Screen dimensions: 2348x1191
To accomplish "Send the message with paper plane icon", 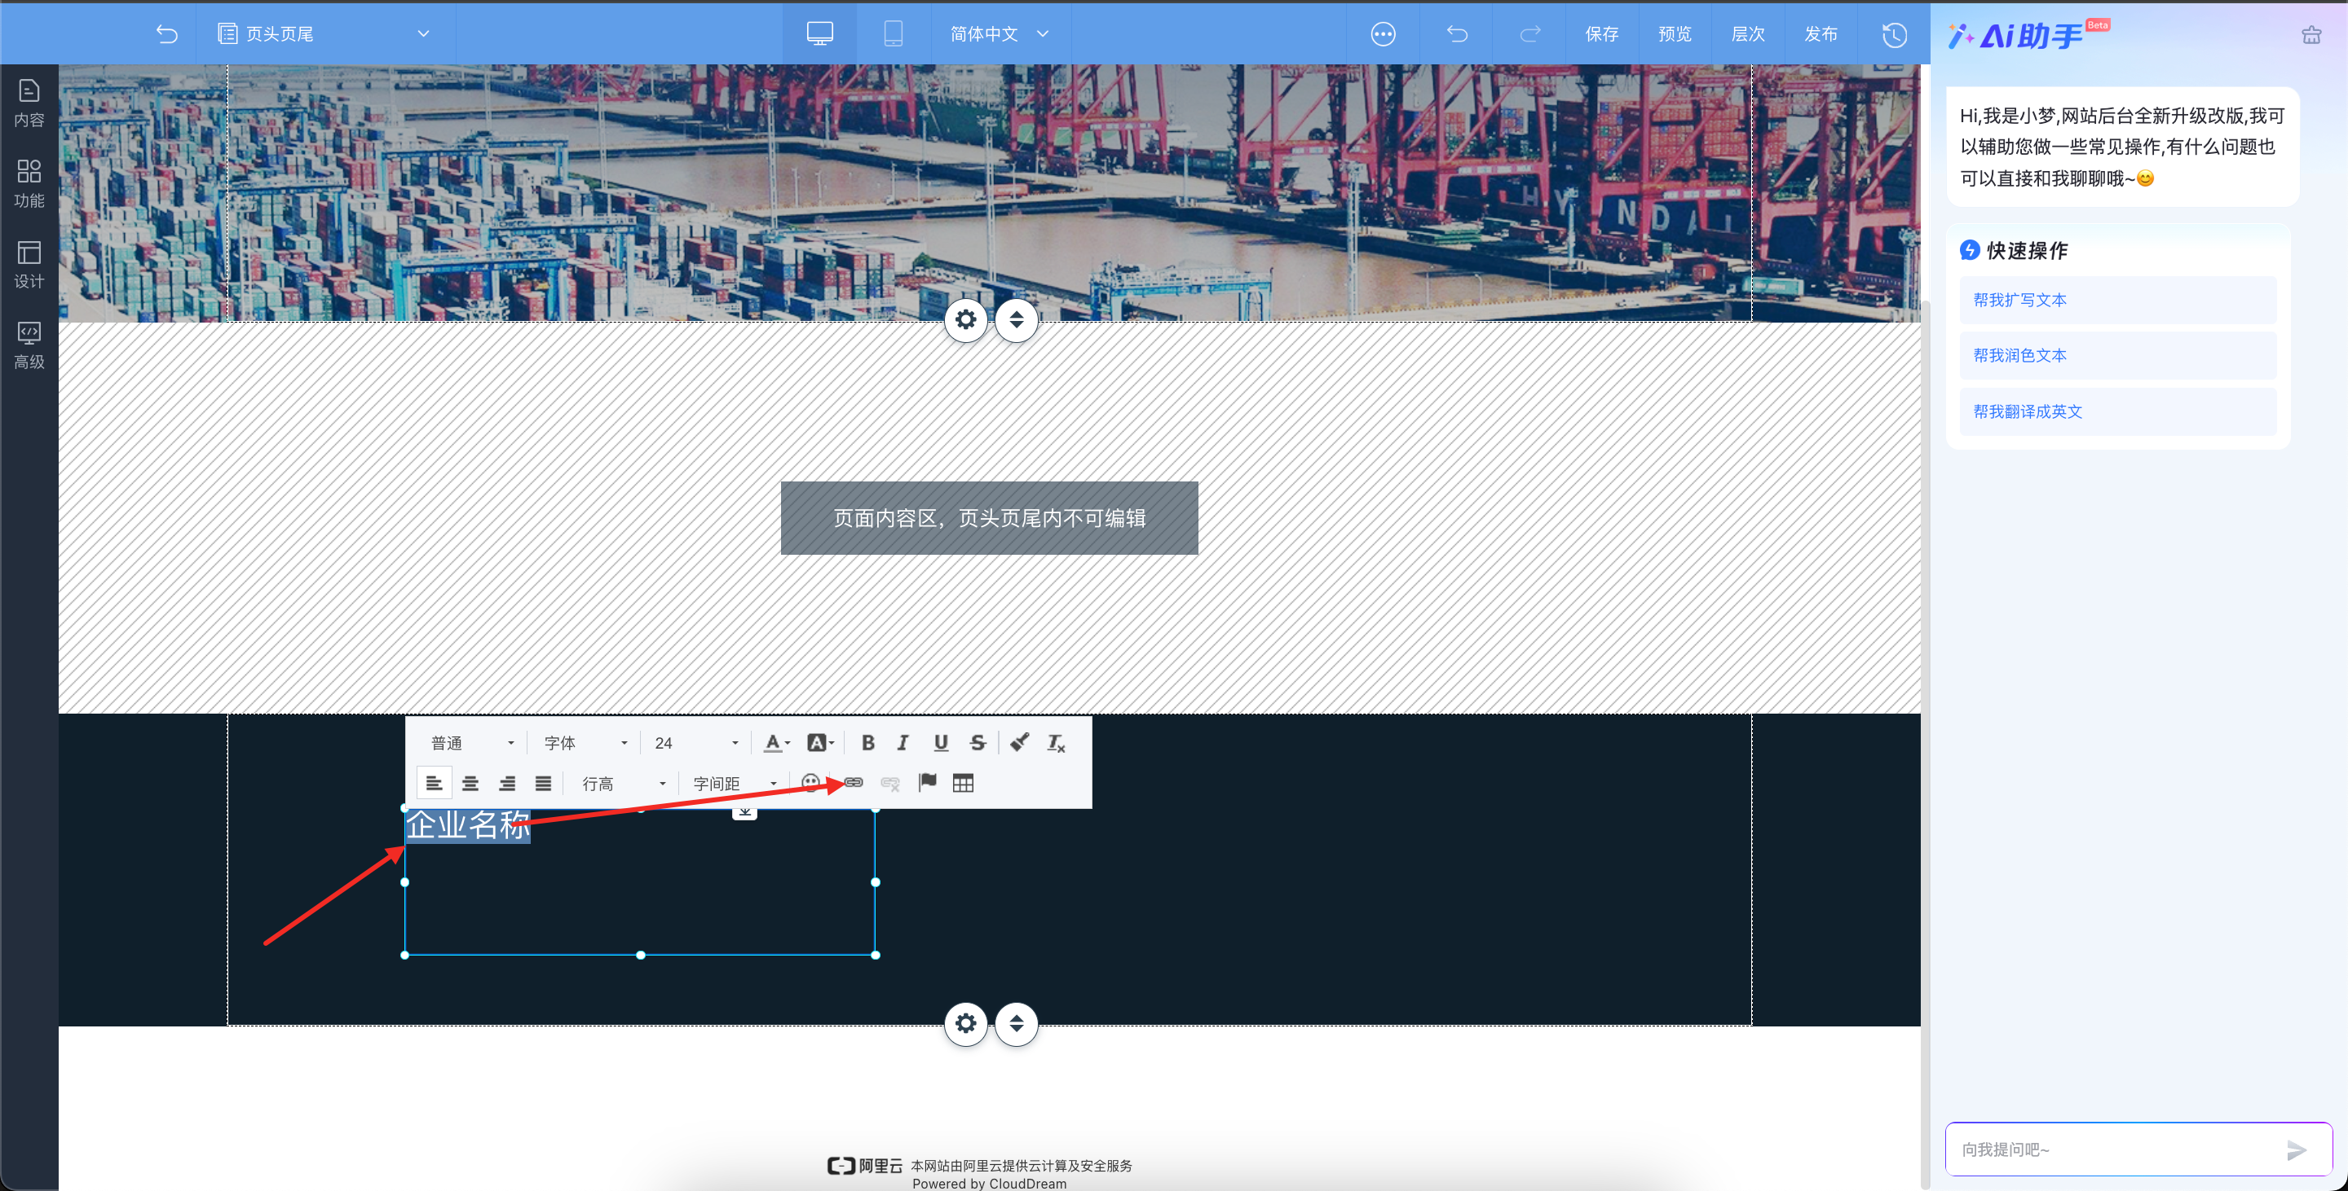I will click(x=2296, y=1150).
